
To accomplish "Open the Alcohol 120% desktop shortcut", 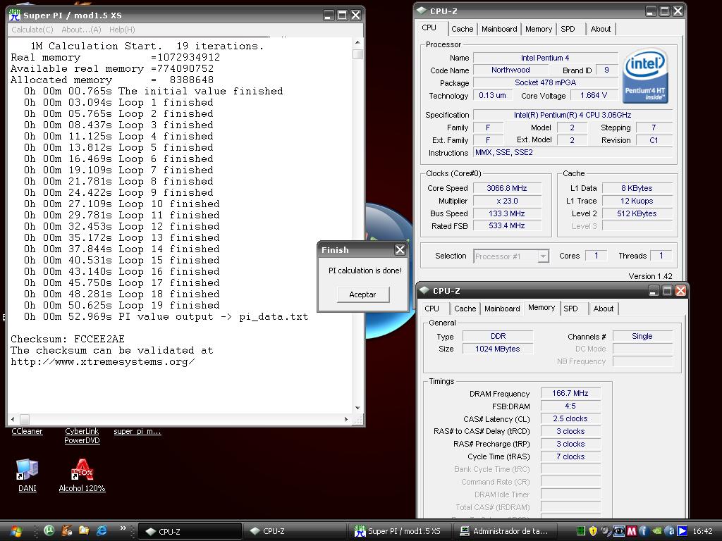I will point(82,475).
